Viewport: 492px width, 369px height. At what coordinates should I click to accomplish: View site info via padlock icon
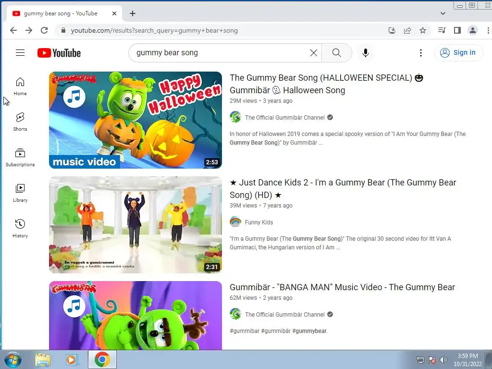pos(63,30)
